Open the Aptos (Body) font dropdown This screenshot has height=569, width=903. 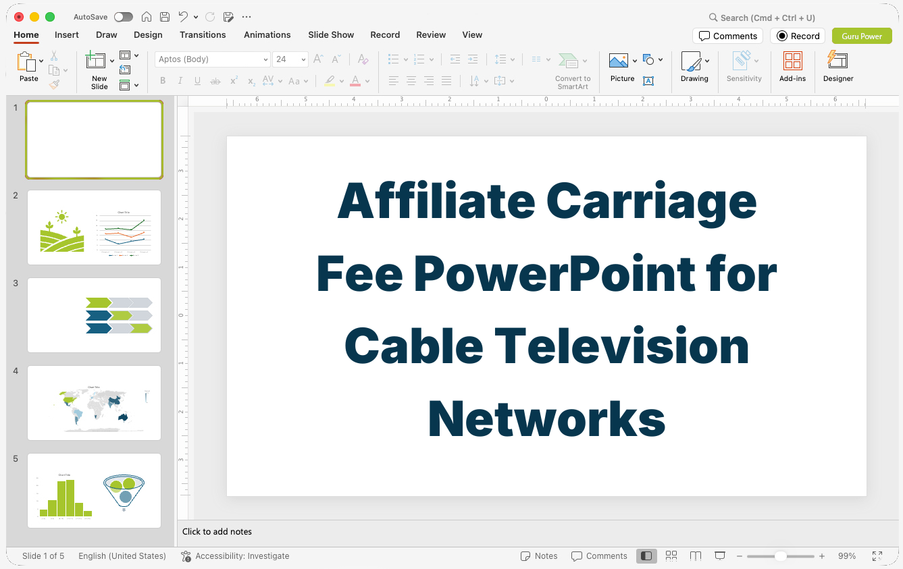pyautogui.click(x=265, y=59)
